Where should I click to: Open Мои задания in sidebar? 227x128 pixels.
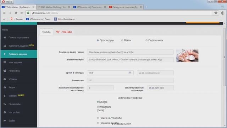pyautogui.click(x=15, y=63)
